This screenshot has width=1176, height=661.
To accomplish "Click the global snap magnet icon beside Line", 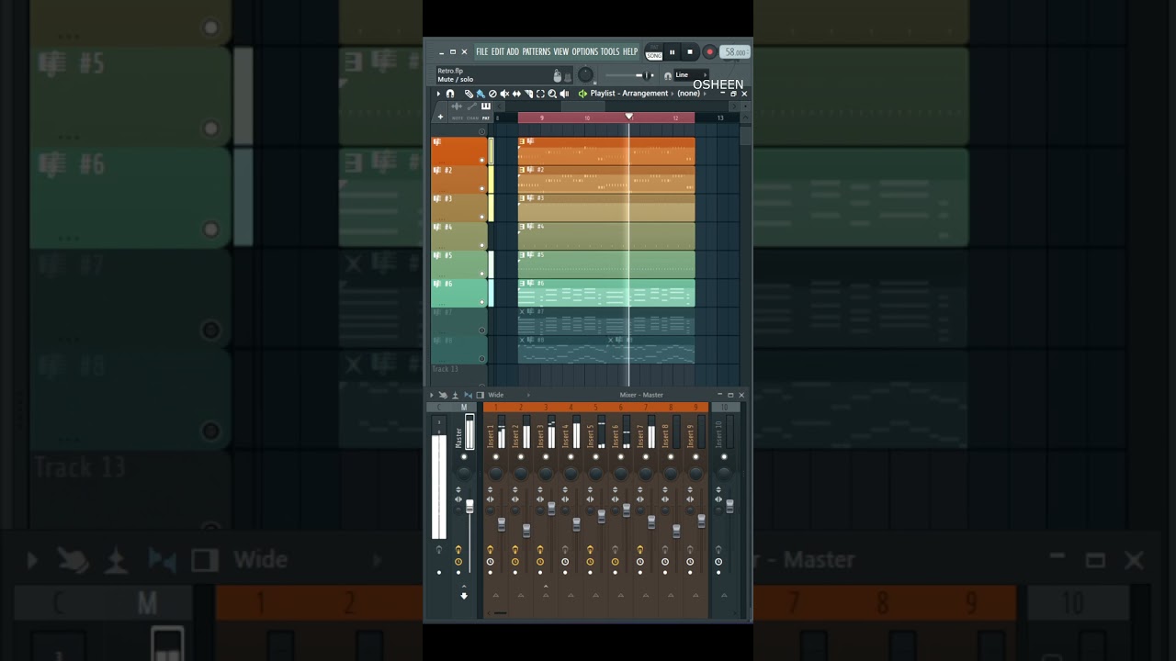I will coord(668,75).
